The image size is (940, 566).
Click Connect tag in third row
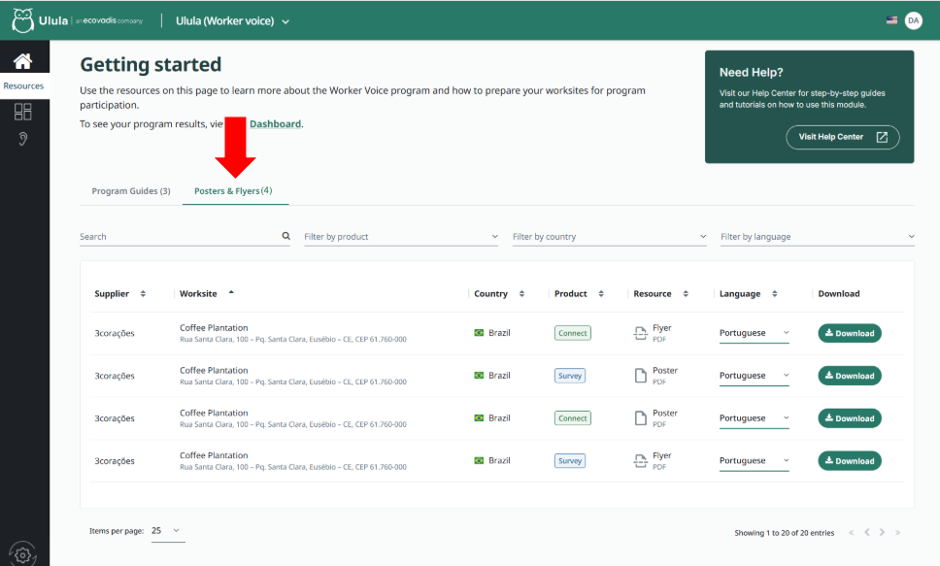tap(573, 418)
